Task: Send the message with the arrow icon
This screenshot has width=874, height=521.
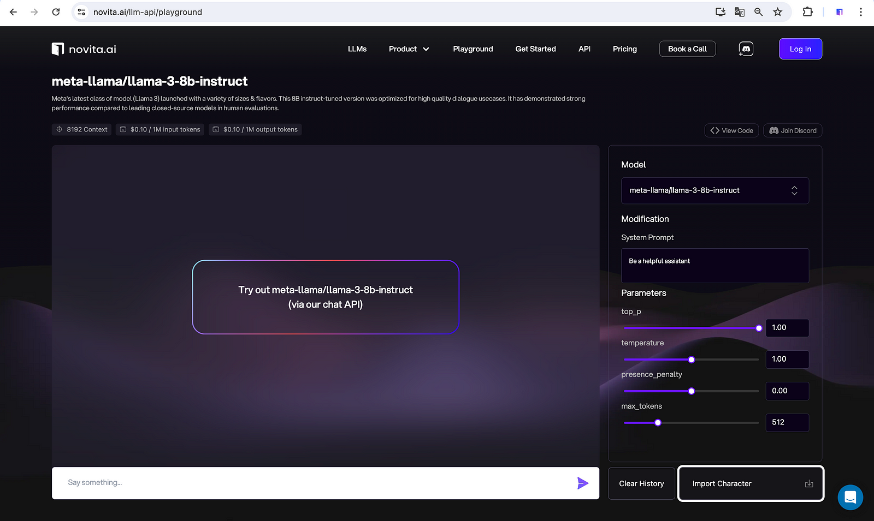Action: pos(583,483)
